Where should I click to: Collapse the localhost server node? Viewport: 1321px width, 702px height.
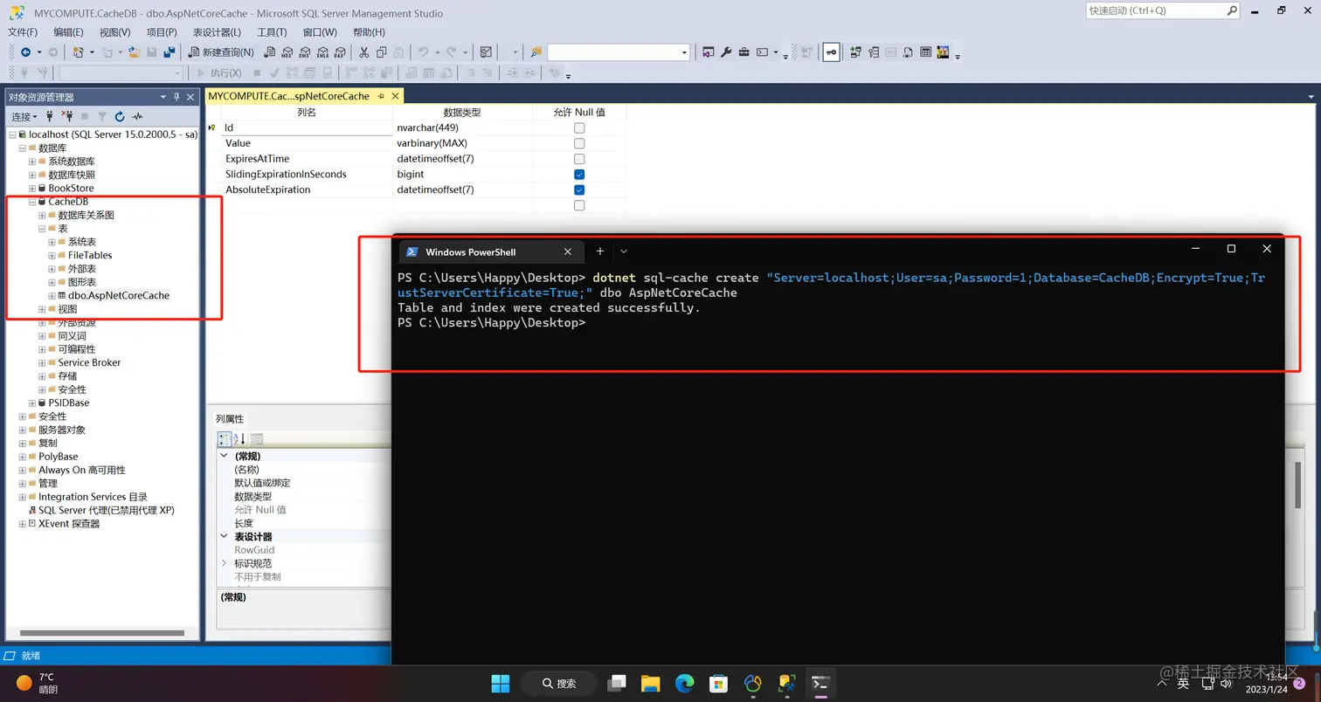tap(12, 134)
